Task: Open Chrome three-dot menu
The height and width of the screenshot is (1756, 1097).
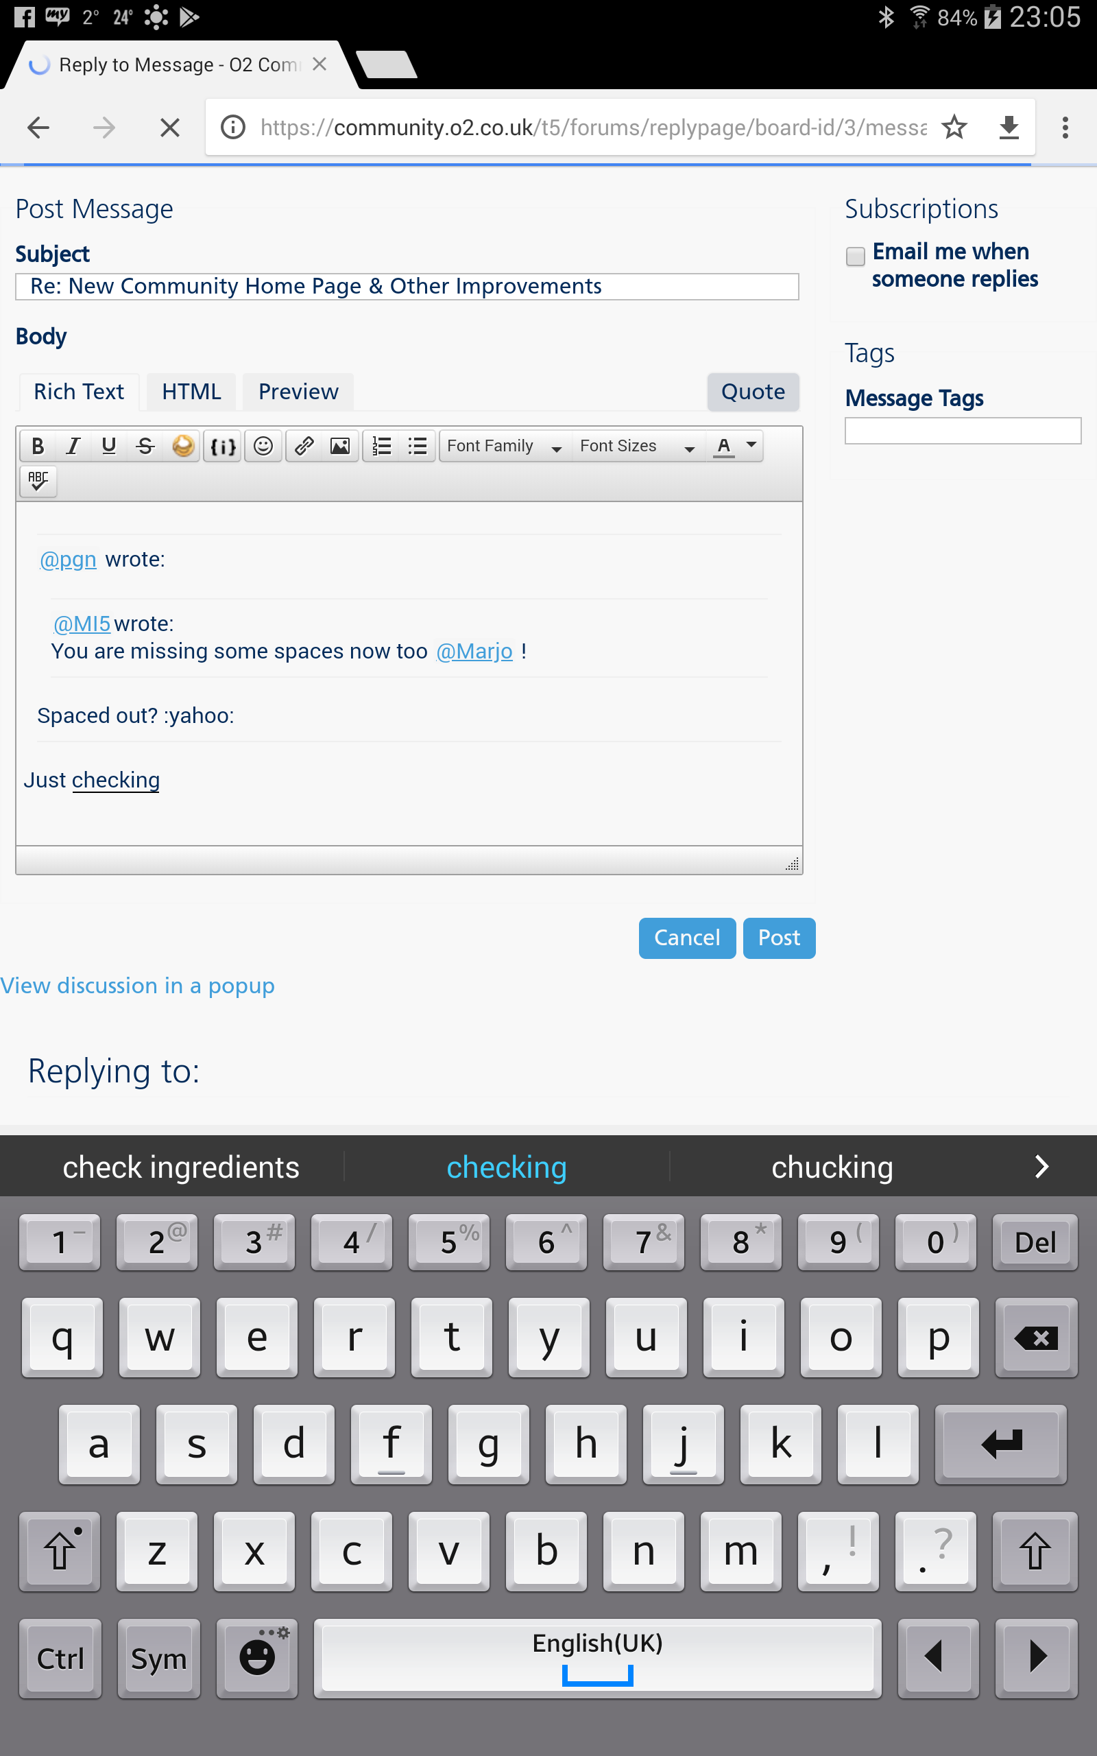Action: coord(1065,128)
